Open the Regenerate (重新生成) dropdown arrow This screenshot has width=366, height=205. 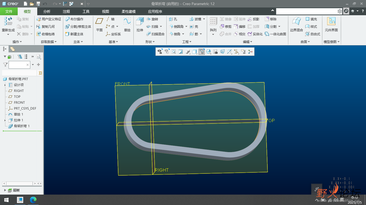tap(8, 34)
